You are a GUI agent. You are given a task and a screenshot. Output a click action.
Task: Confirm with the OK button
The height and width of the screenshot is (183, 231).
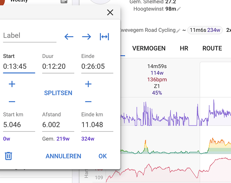(x=103, y=156)
